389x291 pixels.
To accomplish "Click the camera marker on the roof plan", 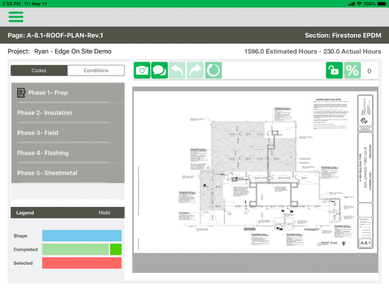I will pos(205,185).
